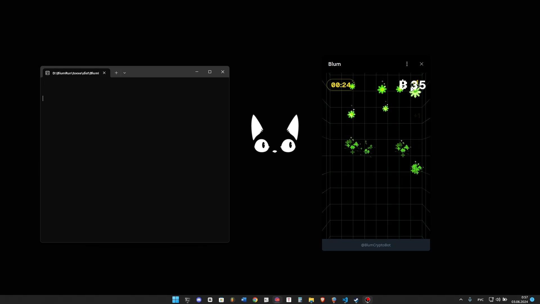This screenshot has width=540, height=304.
Task: Click the 00:24 countdown timer in Blum
Action: pos(341,85)
